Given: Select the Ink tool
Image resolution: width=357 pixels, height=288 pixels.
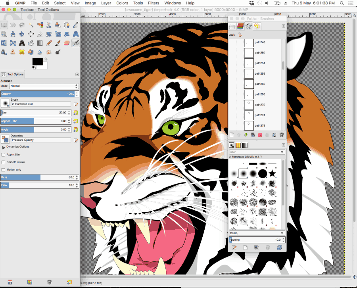Looking at the screenshot, I should pyautogui.click(x=4, y=52).
